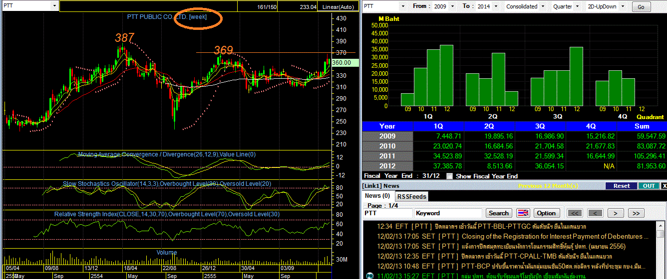Jump to the first news page with <<
Image resolution: width=667 pixels, height=279 pixels.
[575, 213]
